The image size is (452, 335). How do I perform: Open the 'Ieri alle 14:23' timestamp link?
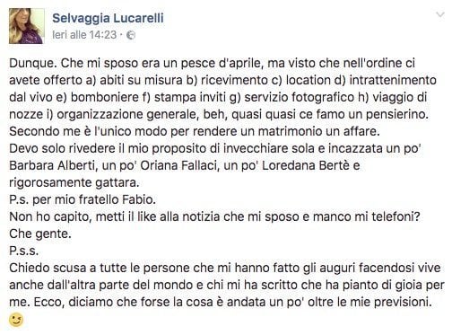point(84,35)
